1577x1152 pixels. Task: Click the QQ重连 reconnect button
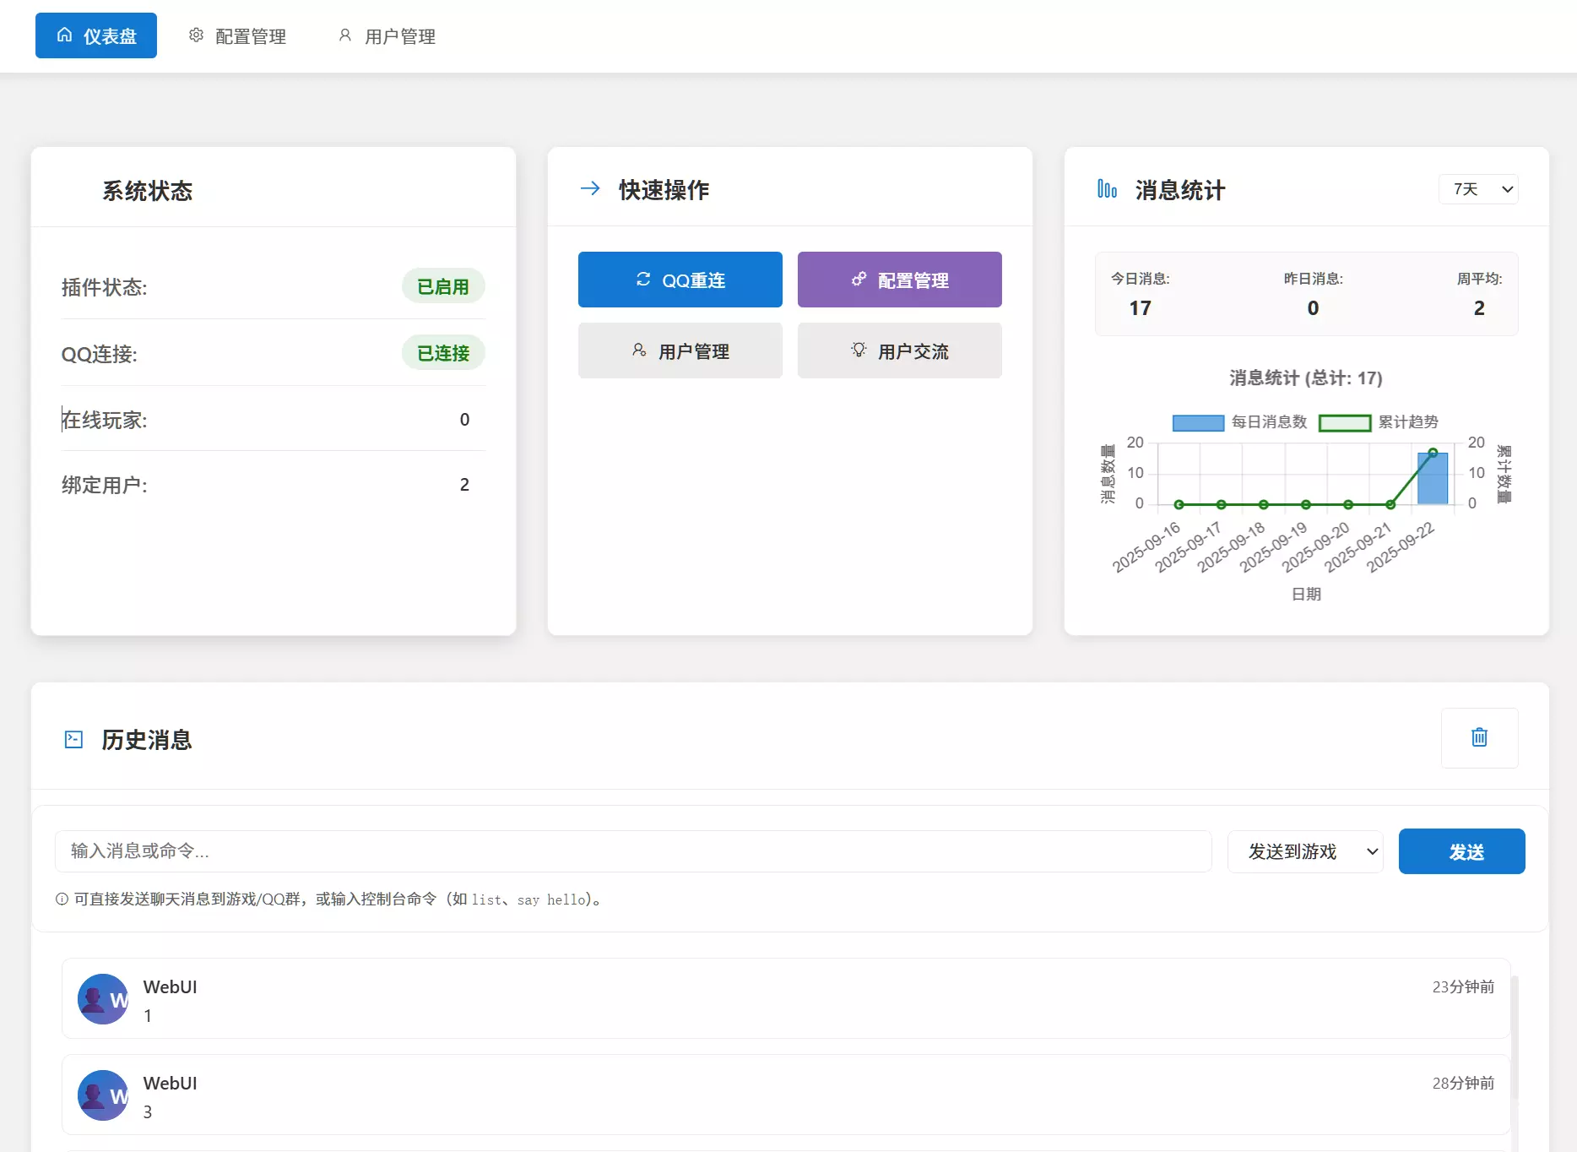pyautogui.click(x=680, y=280)
